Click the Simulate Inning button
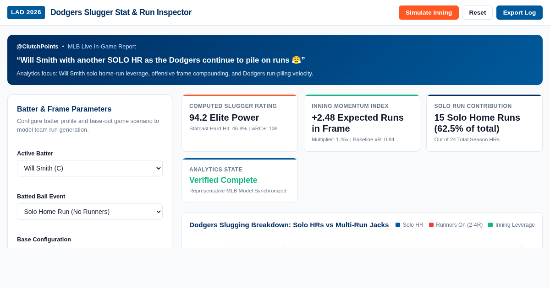 (429, 12)
